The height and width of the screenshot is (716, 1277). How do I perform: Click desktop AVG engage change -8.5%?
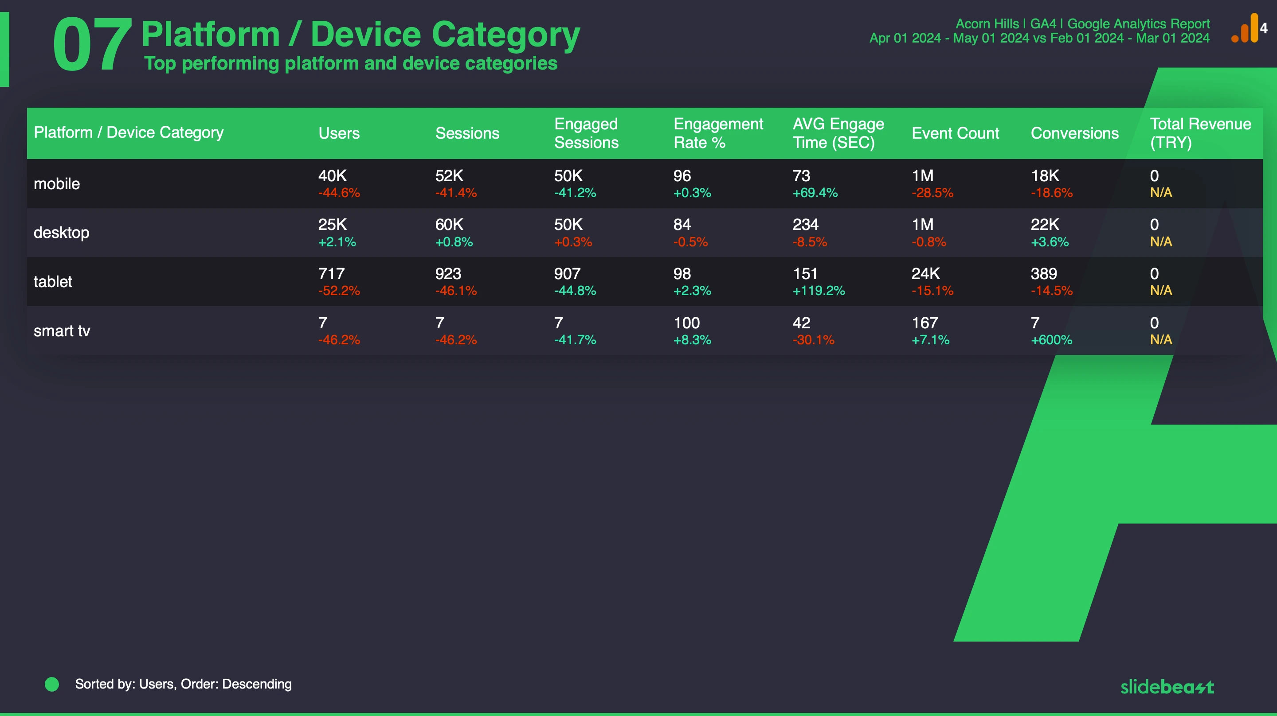point(810,242)
